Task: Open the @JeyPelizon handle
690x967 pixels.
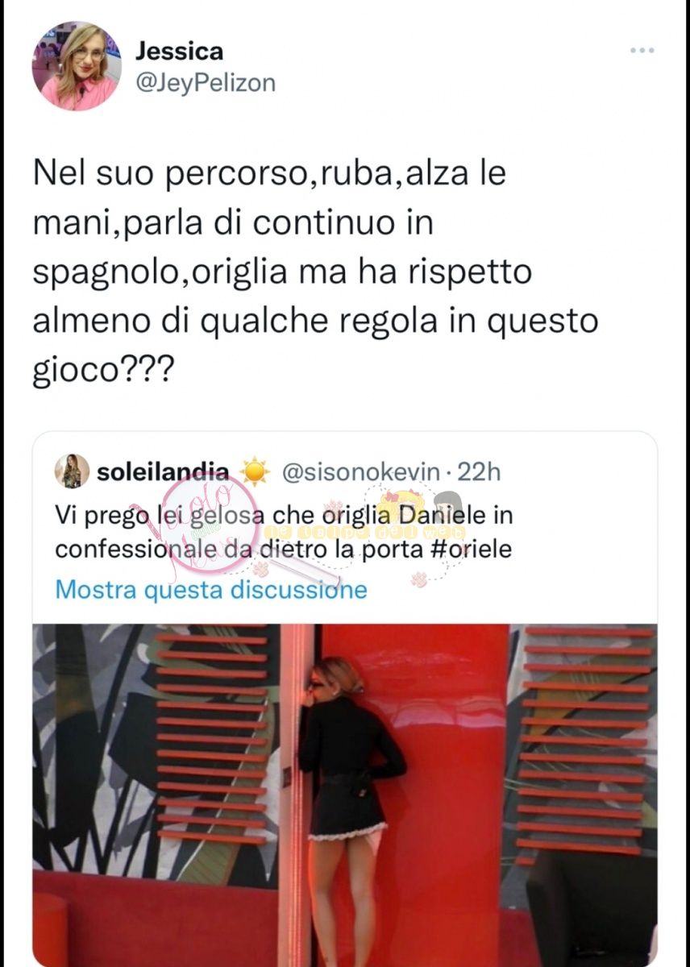Action: point(205,82)
